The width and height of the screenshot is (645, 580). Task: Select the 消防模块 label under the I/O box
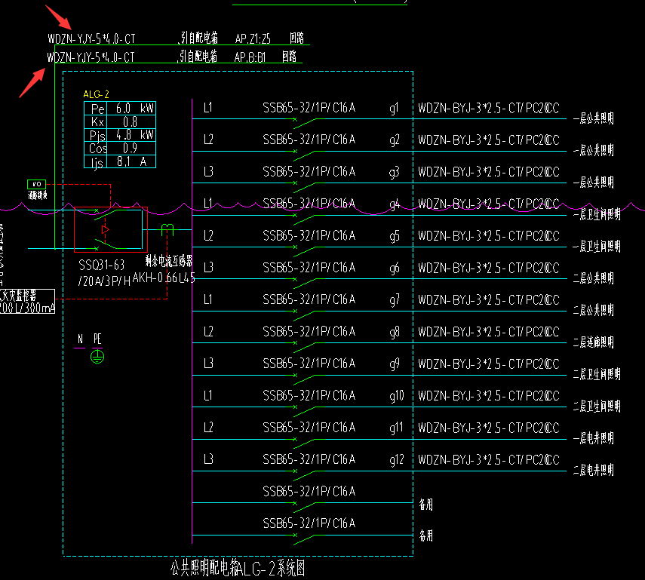click(38, 195)
